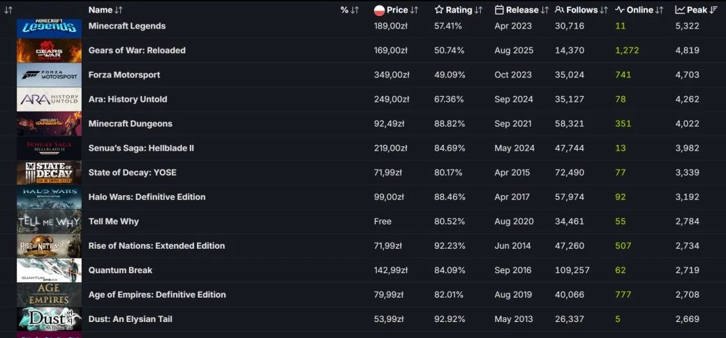726x338 pixels.
Task: Click the Minecraft Dungeons cover thumbnail
Action: click(x=49, y=124)
